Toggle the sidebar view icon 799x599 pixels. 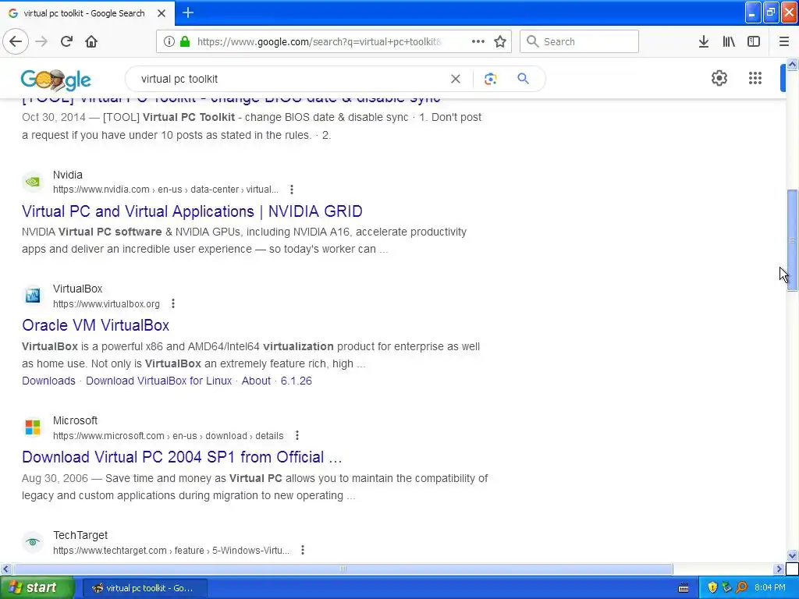pos(754,42)
